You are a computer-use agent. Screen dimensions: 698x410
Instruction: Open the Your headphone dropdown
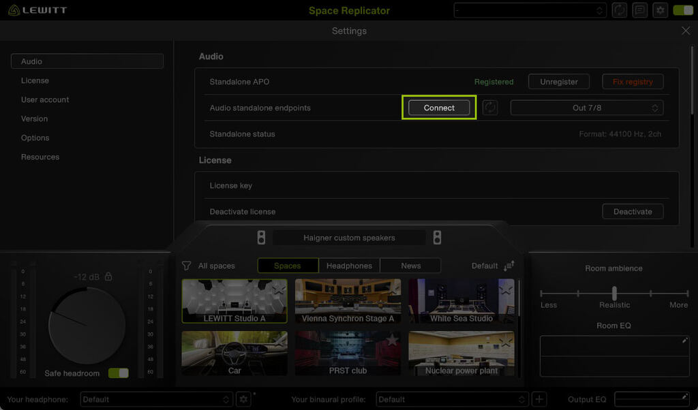[156, 399]
